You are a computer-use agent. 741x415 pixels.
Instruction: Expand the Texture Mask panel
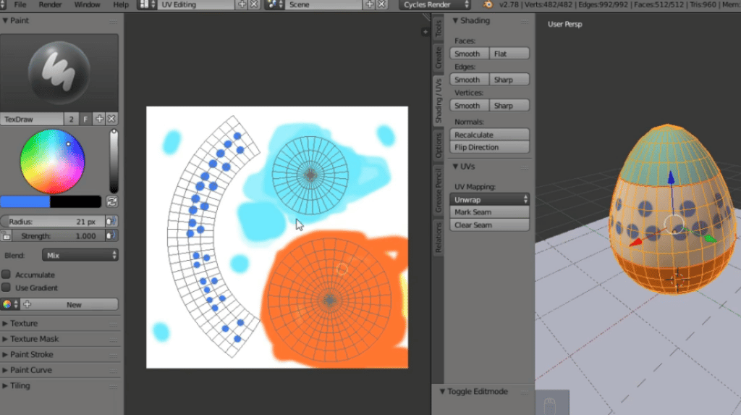pos(35,339)
